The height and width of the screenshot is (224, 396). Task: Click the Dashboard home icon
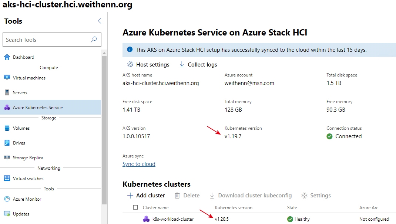coord(7,57)
